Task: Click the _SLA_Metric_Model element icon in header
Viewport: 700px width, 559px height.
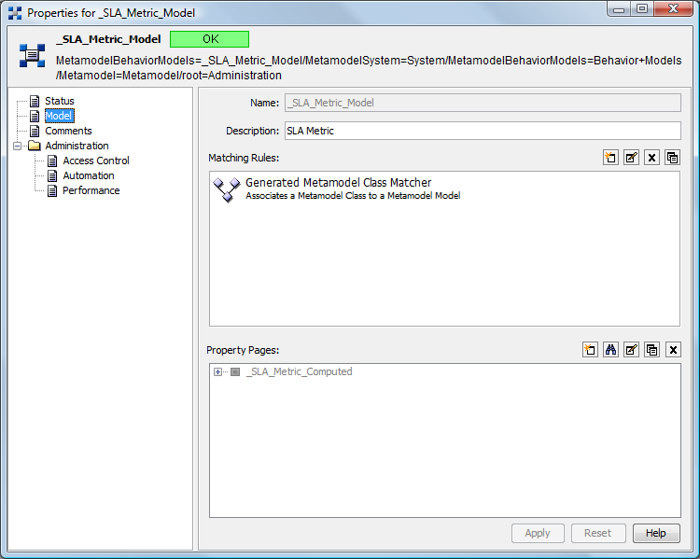Action: pos(32,55)
